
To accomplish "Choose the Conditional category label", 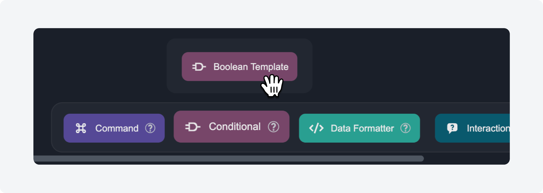I will point(235,127).
